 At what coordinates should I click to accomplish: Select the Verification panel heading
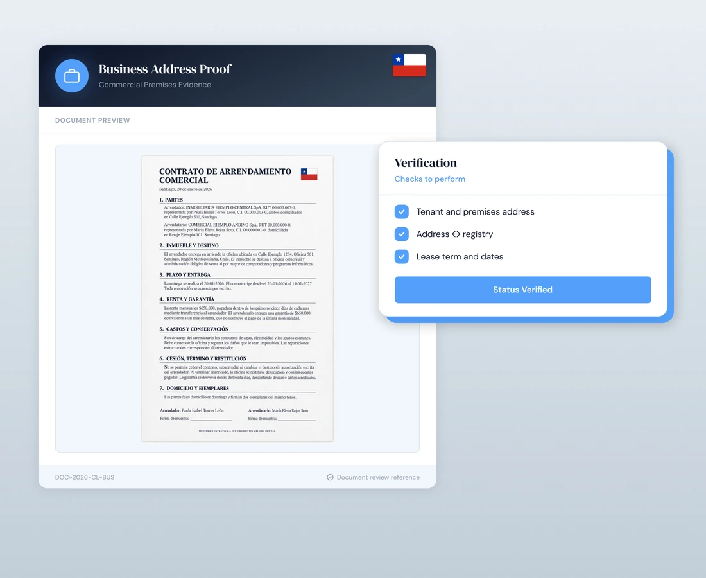click(x=426, y=162)
